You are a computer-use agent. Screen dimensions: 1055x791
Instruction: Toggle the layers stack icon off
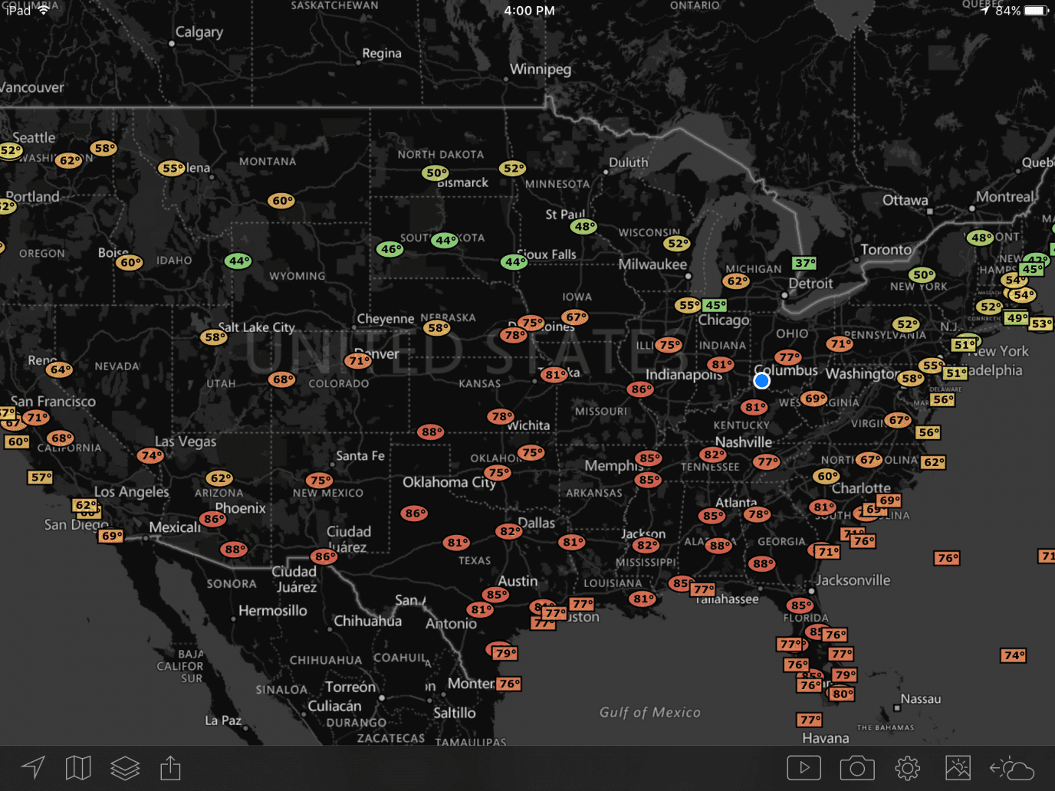click(x=124, y=767)
